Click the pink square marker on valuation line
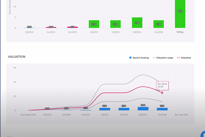Screen dimensions: 205x137 (x=162, y=93)
